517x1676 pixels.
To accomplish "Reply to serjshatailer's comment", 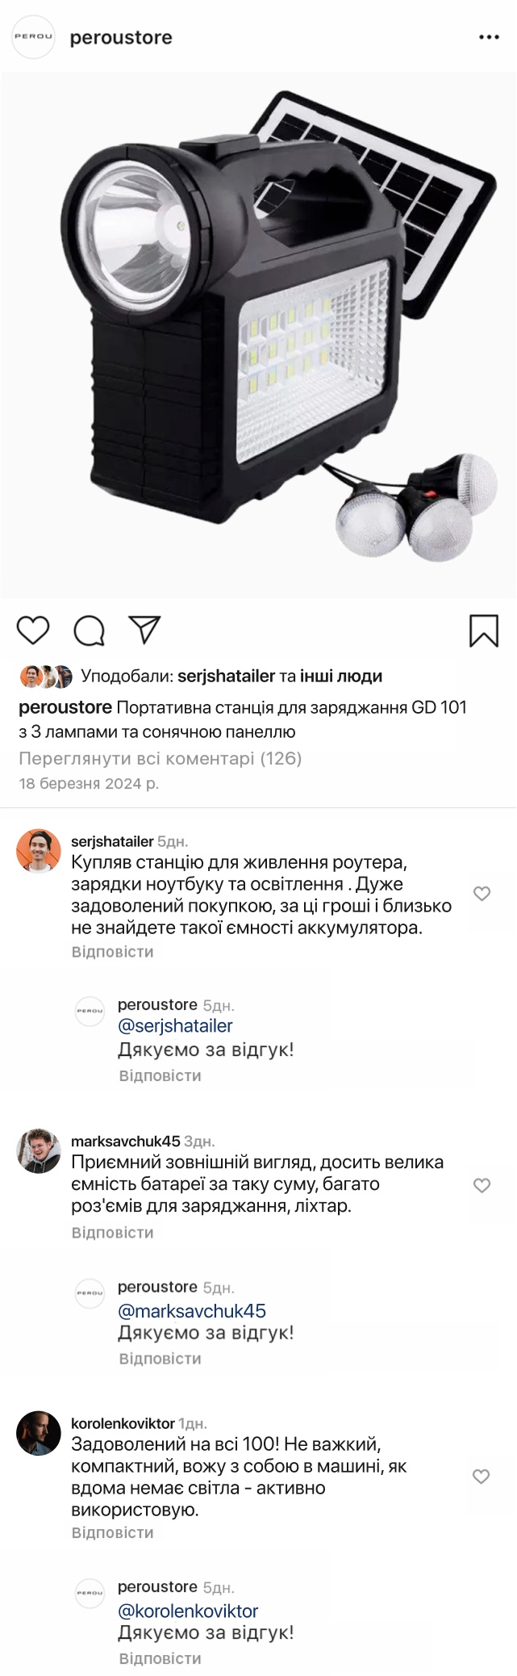I will [112, 952].
